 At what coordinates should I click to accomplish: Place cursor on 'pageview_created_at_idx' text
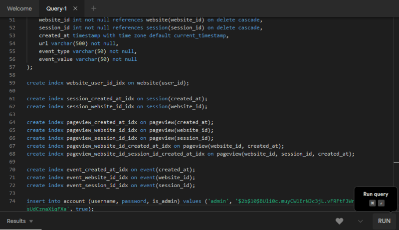pyautogui.click(x=102, y=122)
